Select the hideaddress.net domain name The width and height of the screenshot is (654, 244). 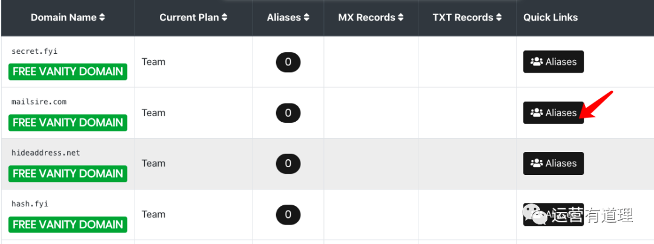tap(45, 153)
